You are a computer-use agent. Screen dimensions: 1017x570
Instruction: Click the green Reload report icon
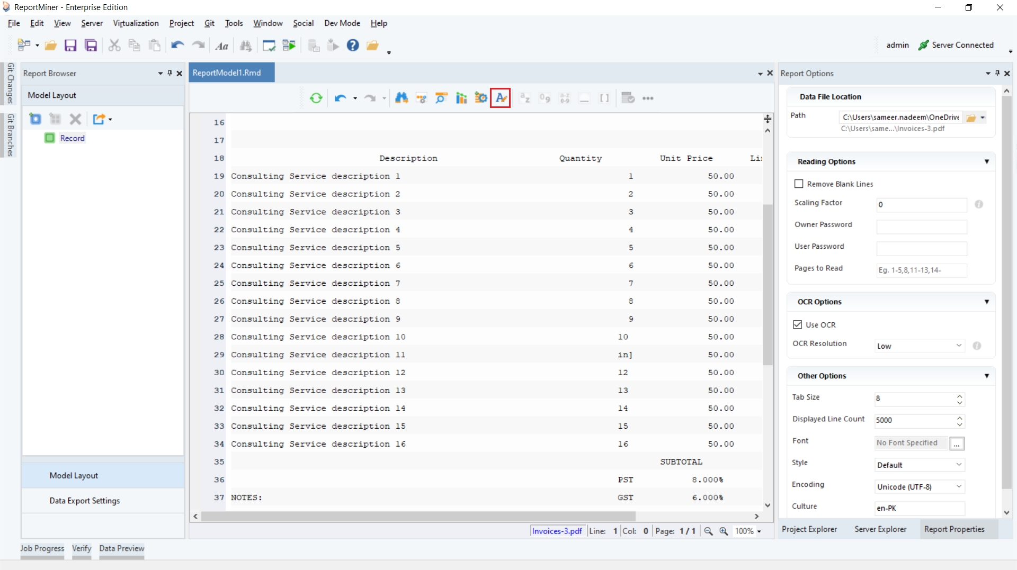316,98
